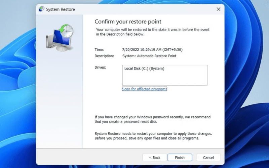Click the restart your computer notice text

tap(153, 136)
